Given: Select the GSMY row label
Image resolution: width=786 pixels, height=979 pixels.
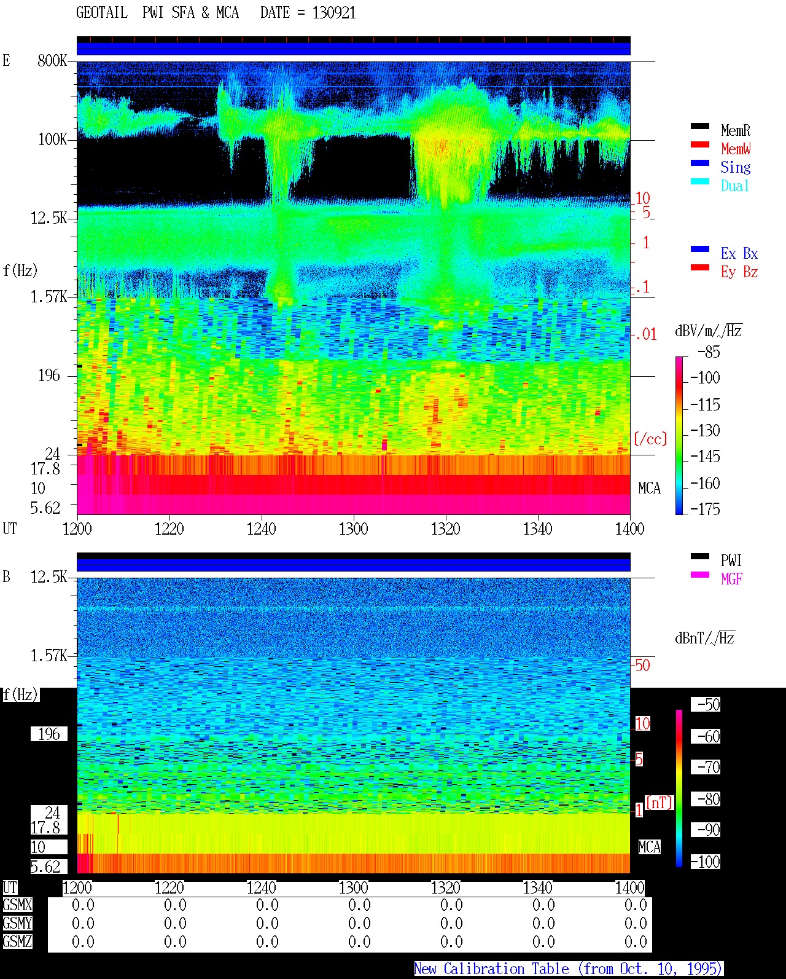Looking at the screenshot, I should (17, 924).
